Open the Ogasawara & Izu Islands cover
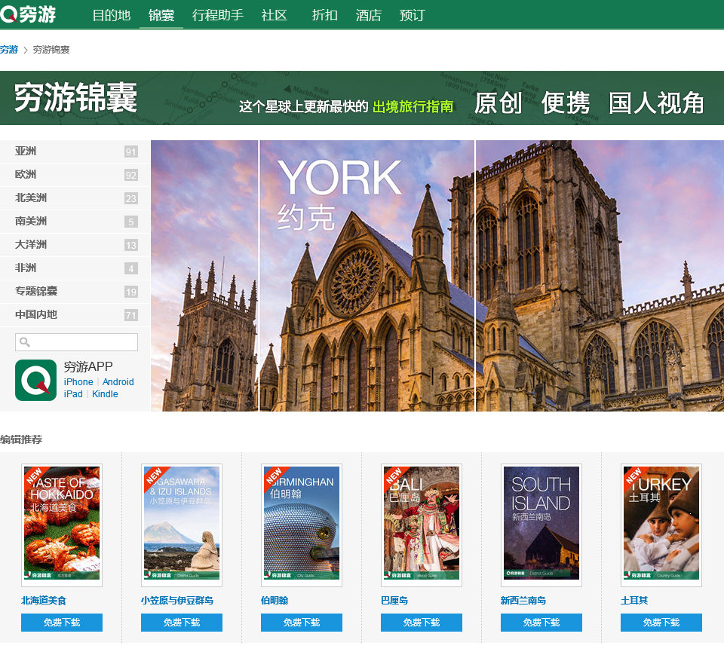 pos(182,525)
